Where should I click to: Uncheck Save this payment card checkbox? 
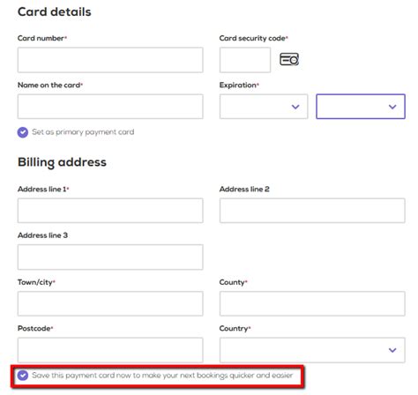23,376
